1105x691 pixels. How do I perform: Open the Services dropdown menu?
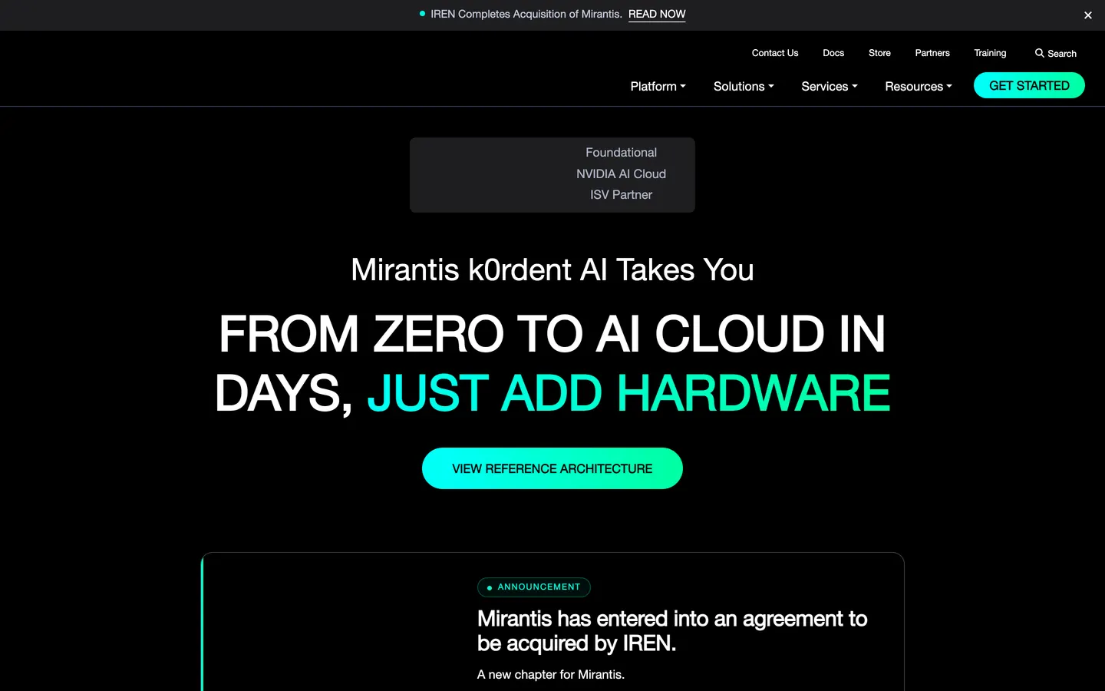(x=830, y=86)
